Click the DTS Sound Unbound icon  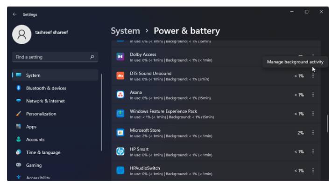click(x=120, y=75)
